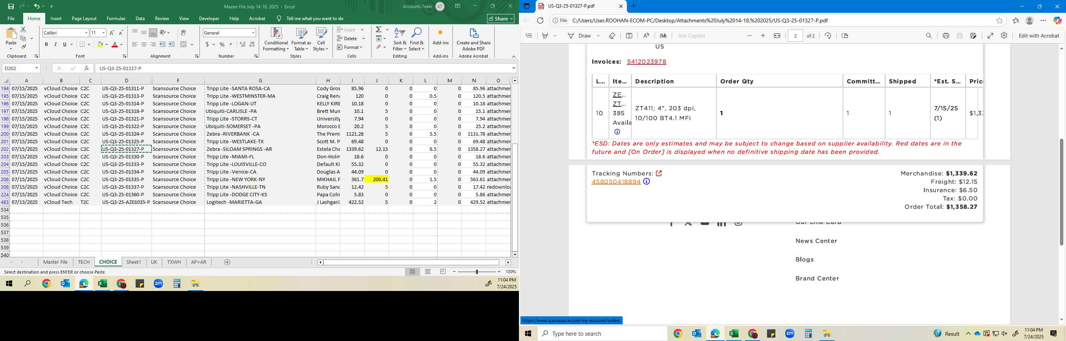This screenshot has height=341, width=1066.
Task: Click Save icon in Excel title bar
Action: coord(11,6)
